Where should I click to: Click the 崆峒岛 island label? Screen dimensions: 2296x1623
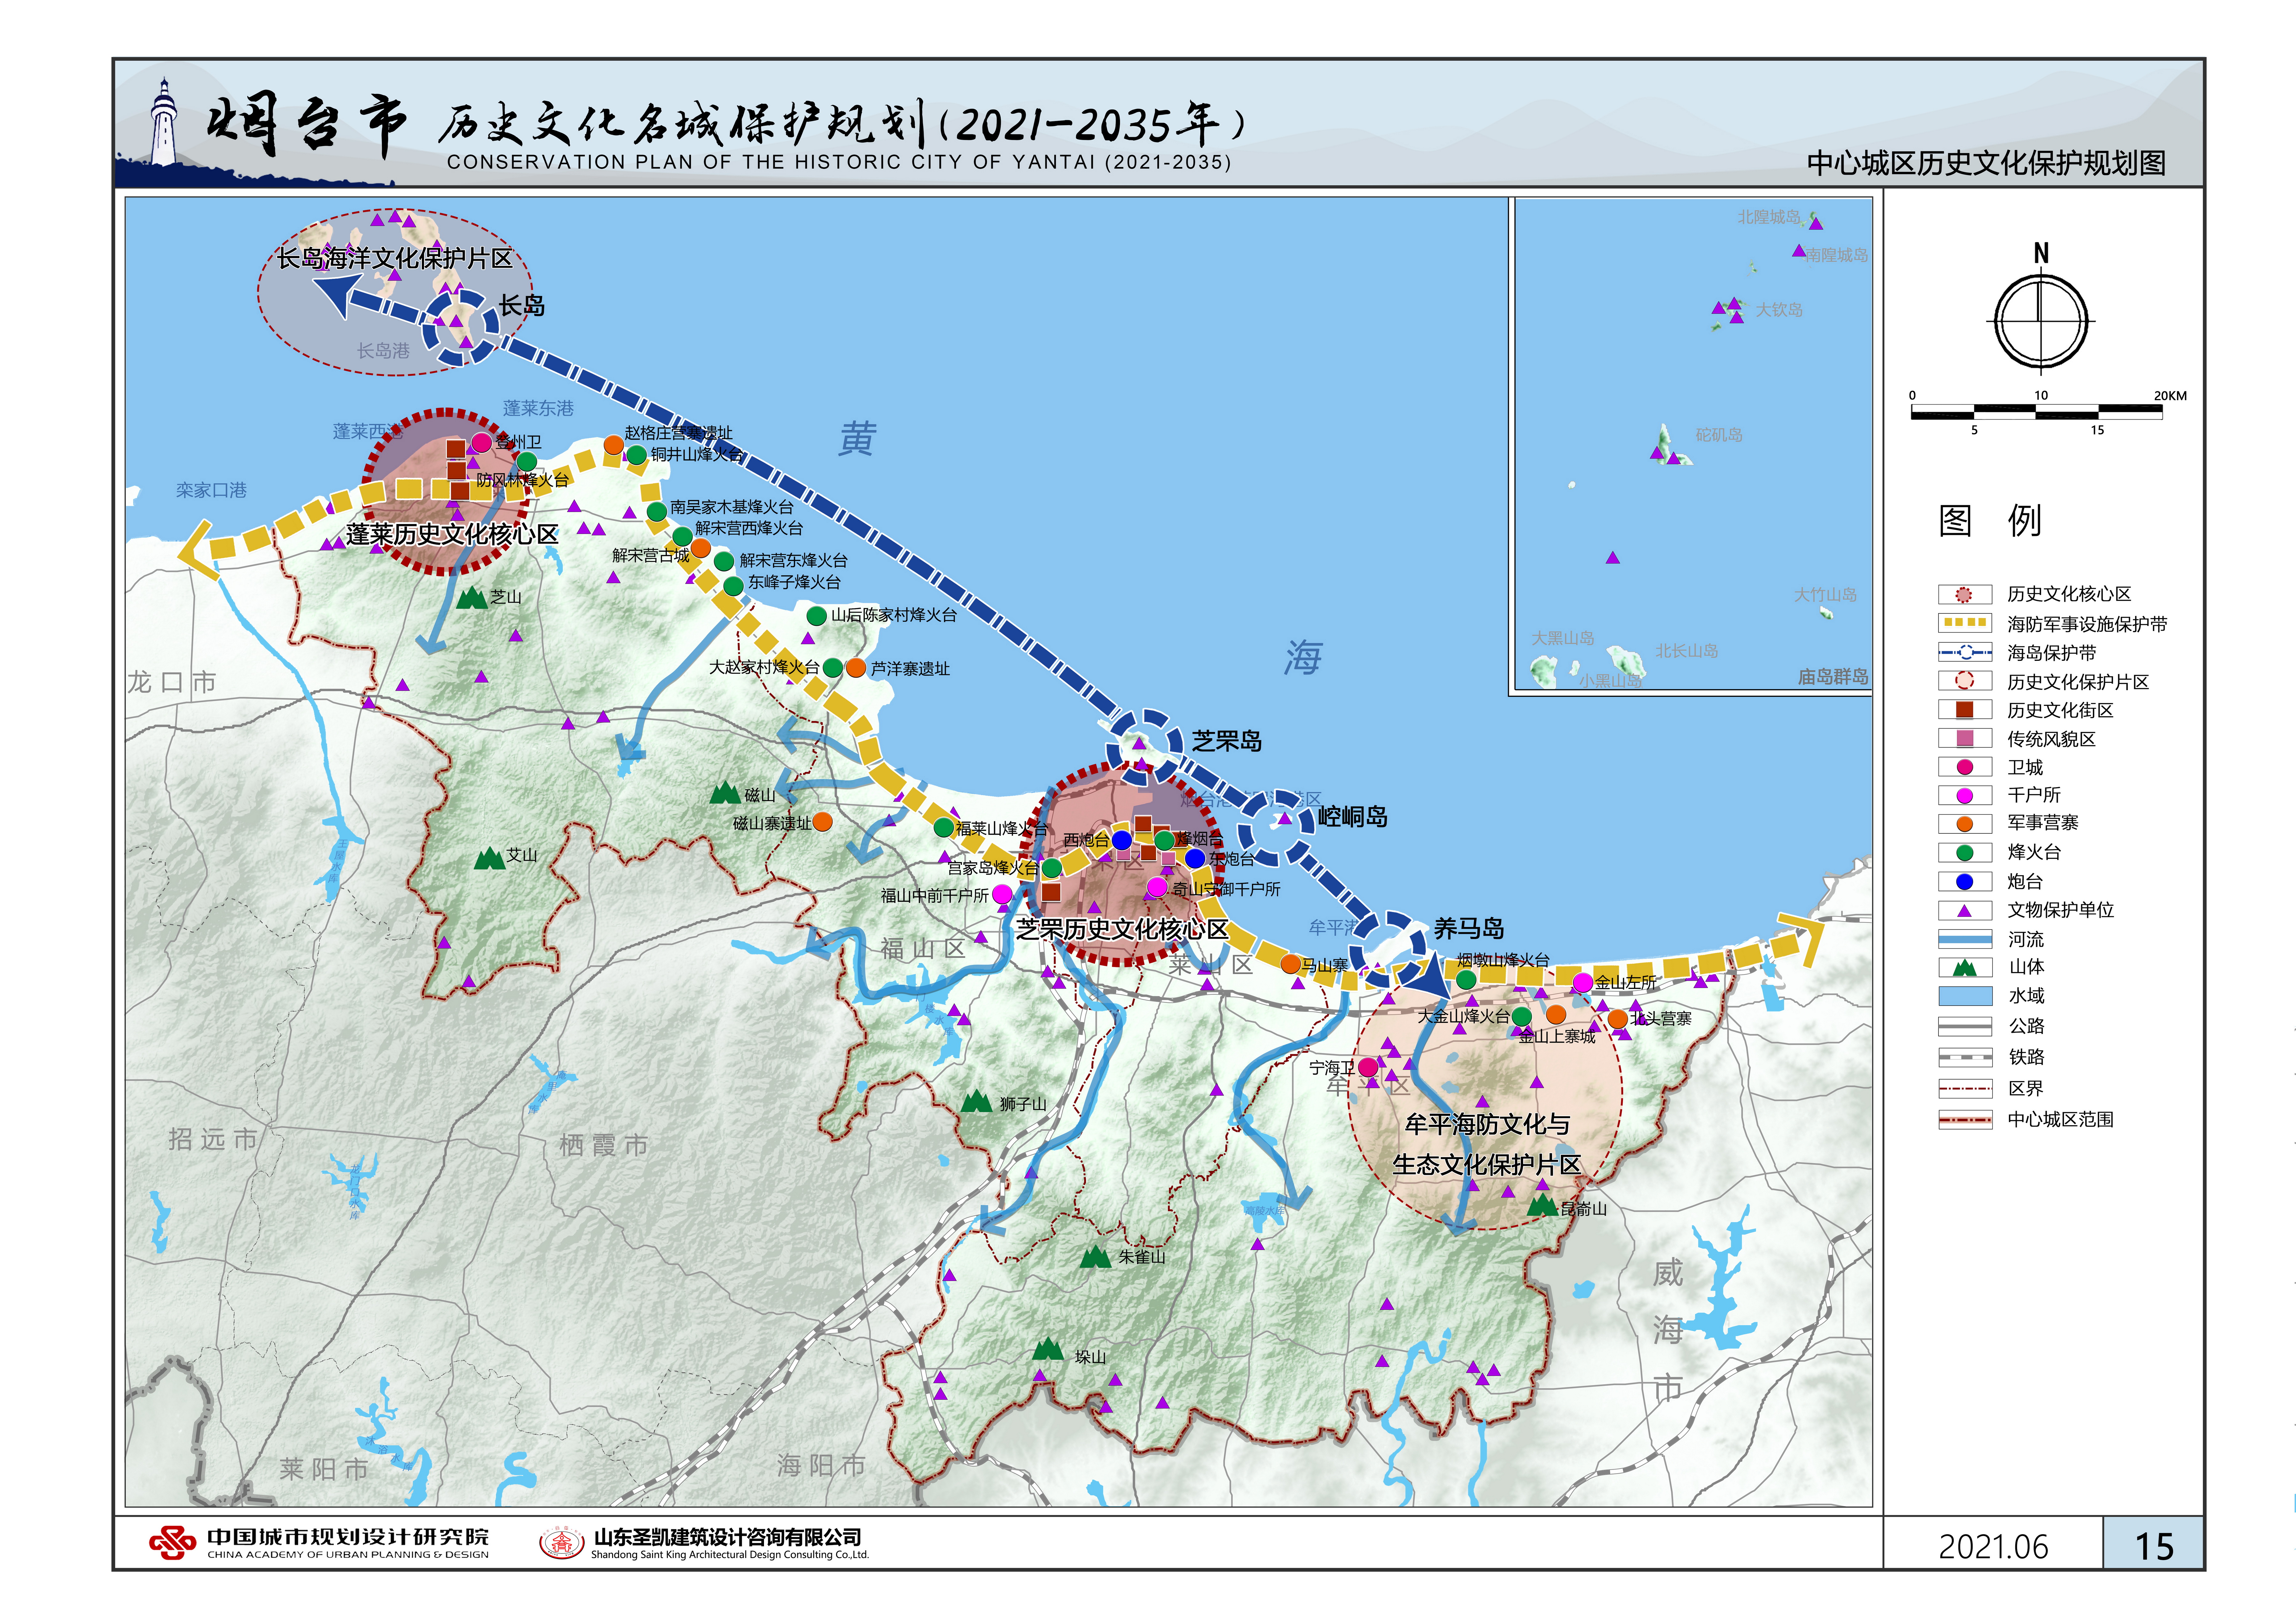[x=1353, y=817]
